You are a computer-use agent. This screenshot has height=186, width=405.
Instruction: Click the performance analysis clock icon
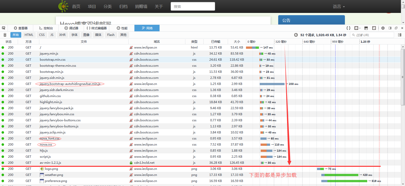pos(296,35)
